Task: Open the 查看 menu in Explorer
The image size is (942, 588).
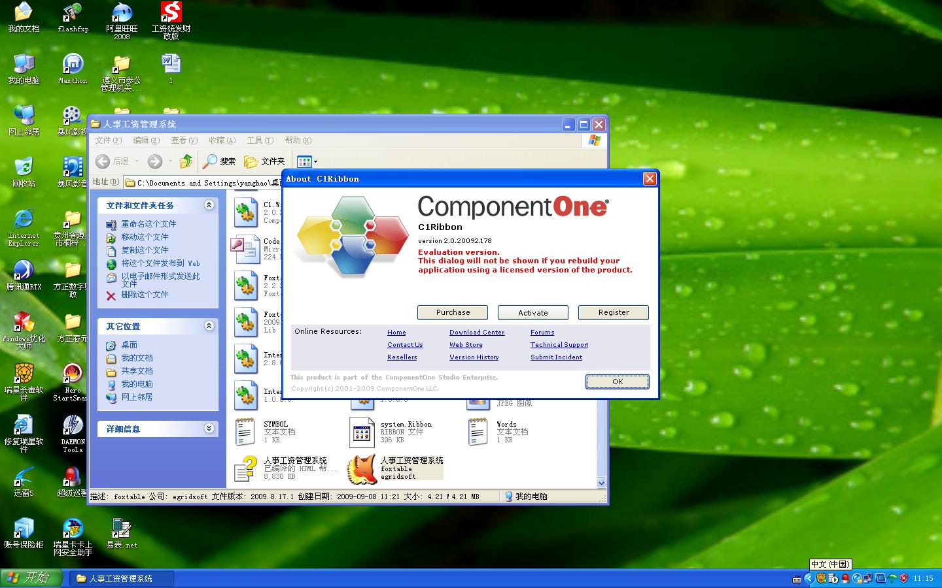Action: (184, 140)
